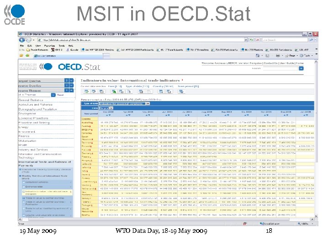Click the Contact Us link
Screen dimensions: 329x247
coord(271,63)
